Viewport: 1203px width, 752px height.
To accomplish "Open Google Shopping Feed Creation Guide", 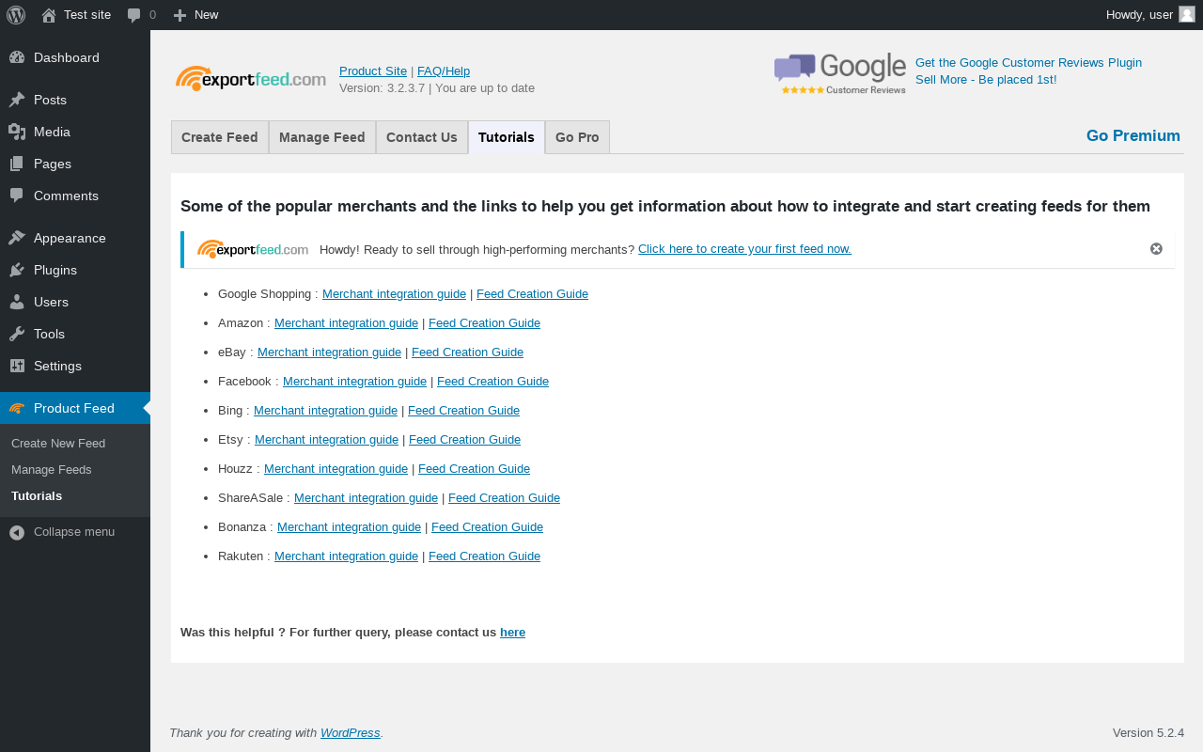I will pos(532,293).
